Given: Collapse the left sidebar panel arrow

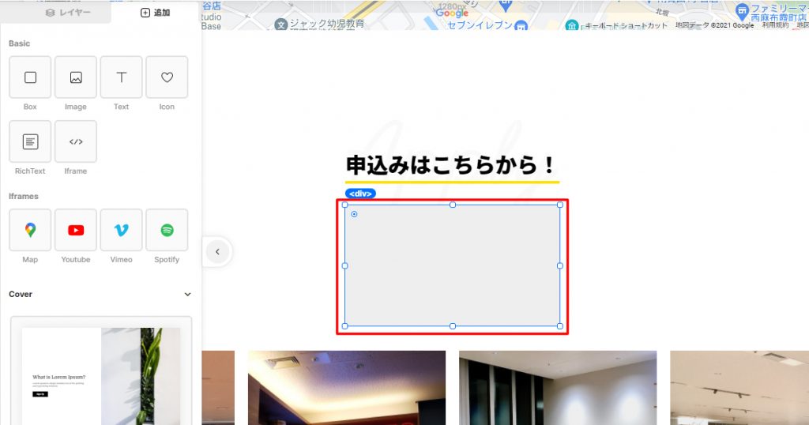Looking at the screenshot, I should click(217, 252).
